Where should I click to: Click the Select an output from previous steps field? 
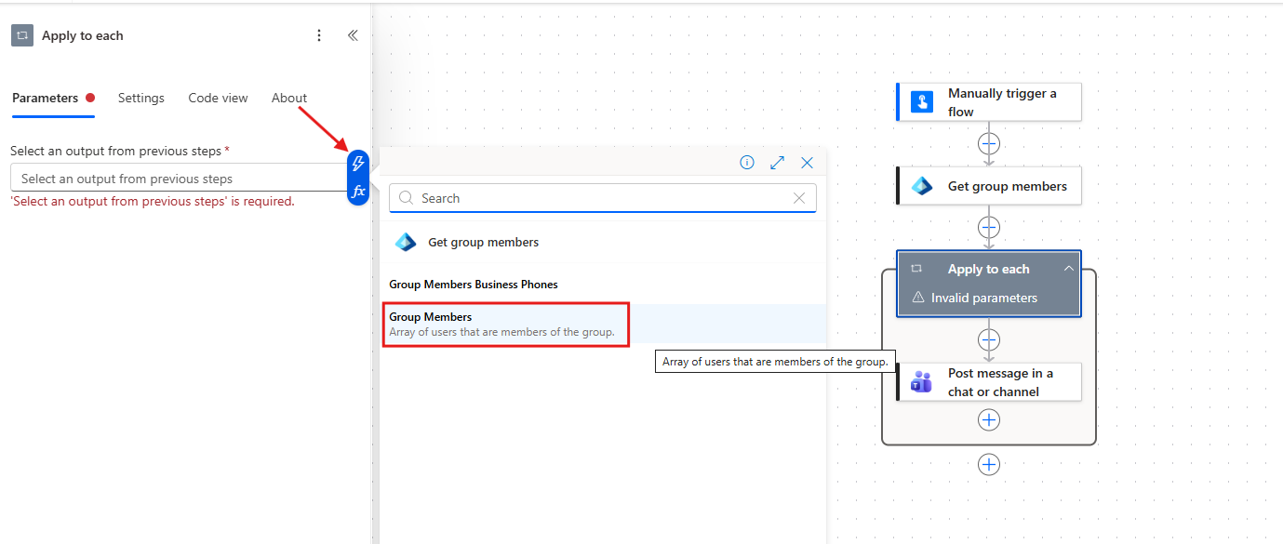click(x=178, y=179)
